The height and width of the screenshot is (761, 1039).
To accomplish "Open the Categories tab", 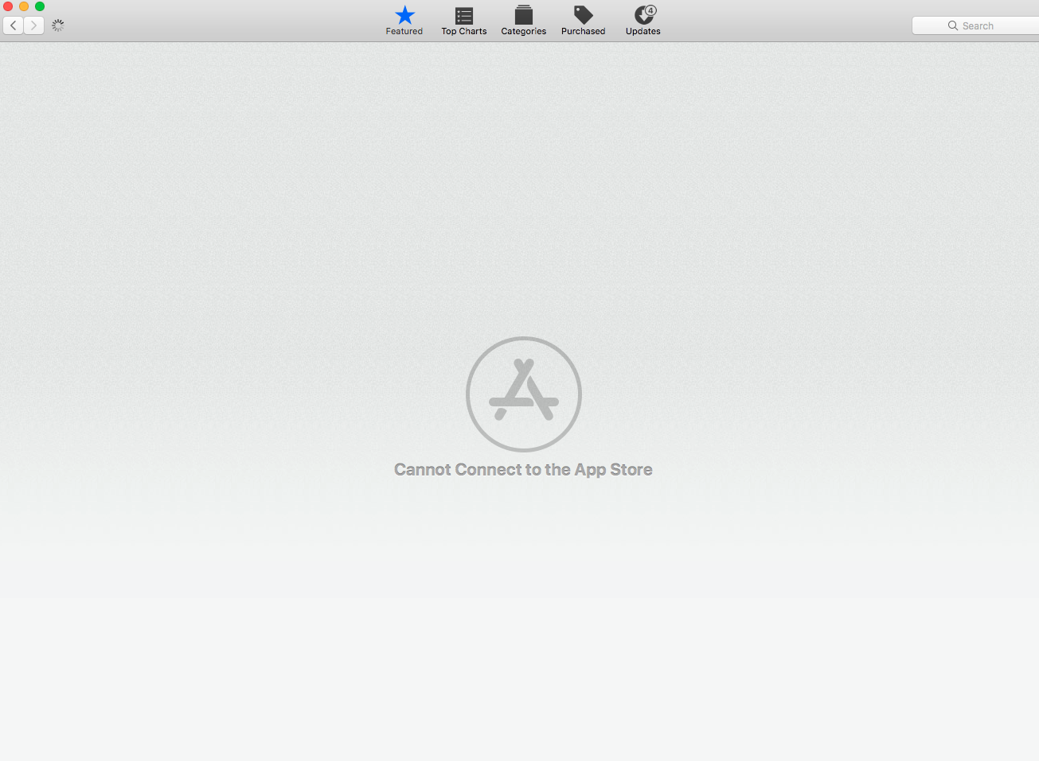I will [x=524, y=21].
